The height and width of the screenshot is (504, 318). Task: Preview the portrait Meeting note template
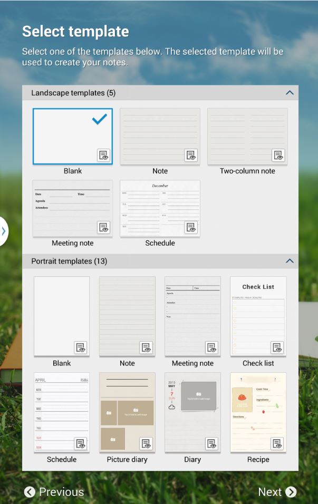[211, 347]
